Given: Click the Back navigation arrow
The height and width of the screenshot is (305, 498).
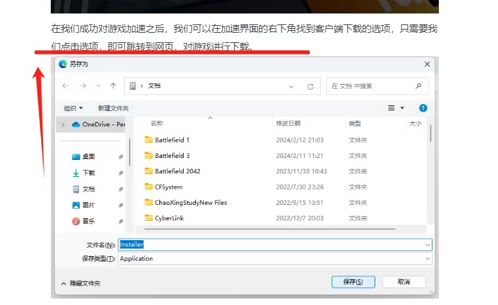Looking at the screenshot, I should pyautogui.click(x=66, y=85).
